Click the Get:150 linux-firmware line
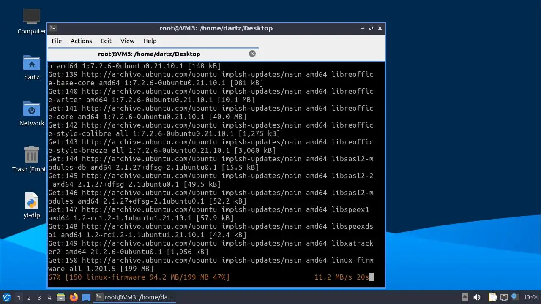541x304 pixels. pyautogui.click(x=211, y=264)
